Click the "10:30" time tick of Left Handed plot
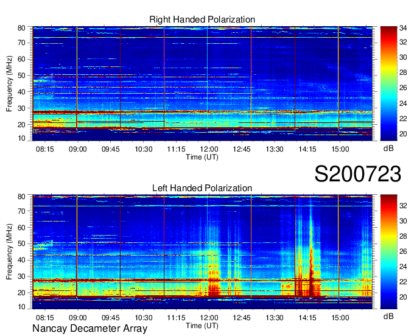Screen dimensions: 414x336 click(x=143, y=318)
